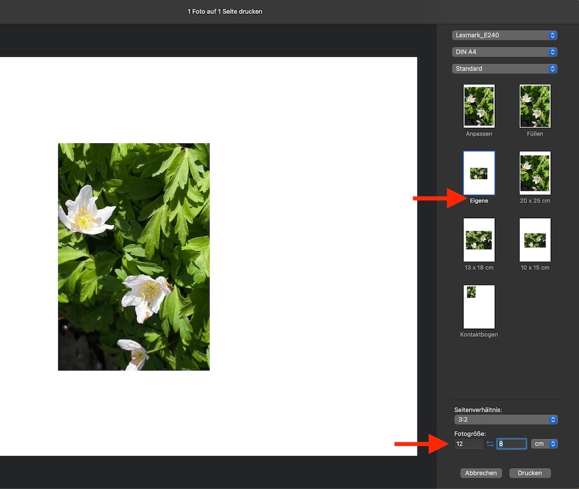Click the Kontaktbogen label text
Screen dimensions: 579x489
pos(479,335)
